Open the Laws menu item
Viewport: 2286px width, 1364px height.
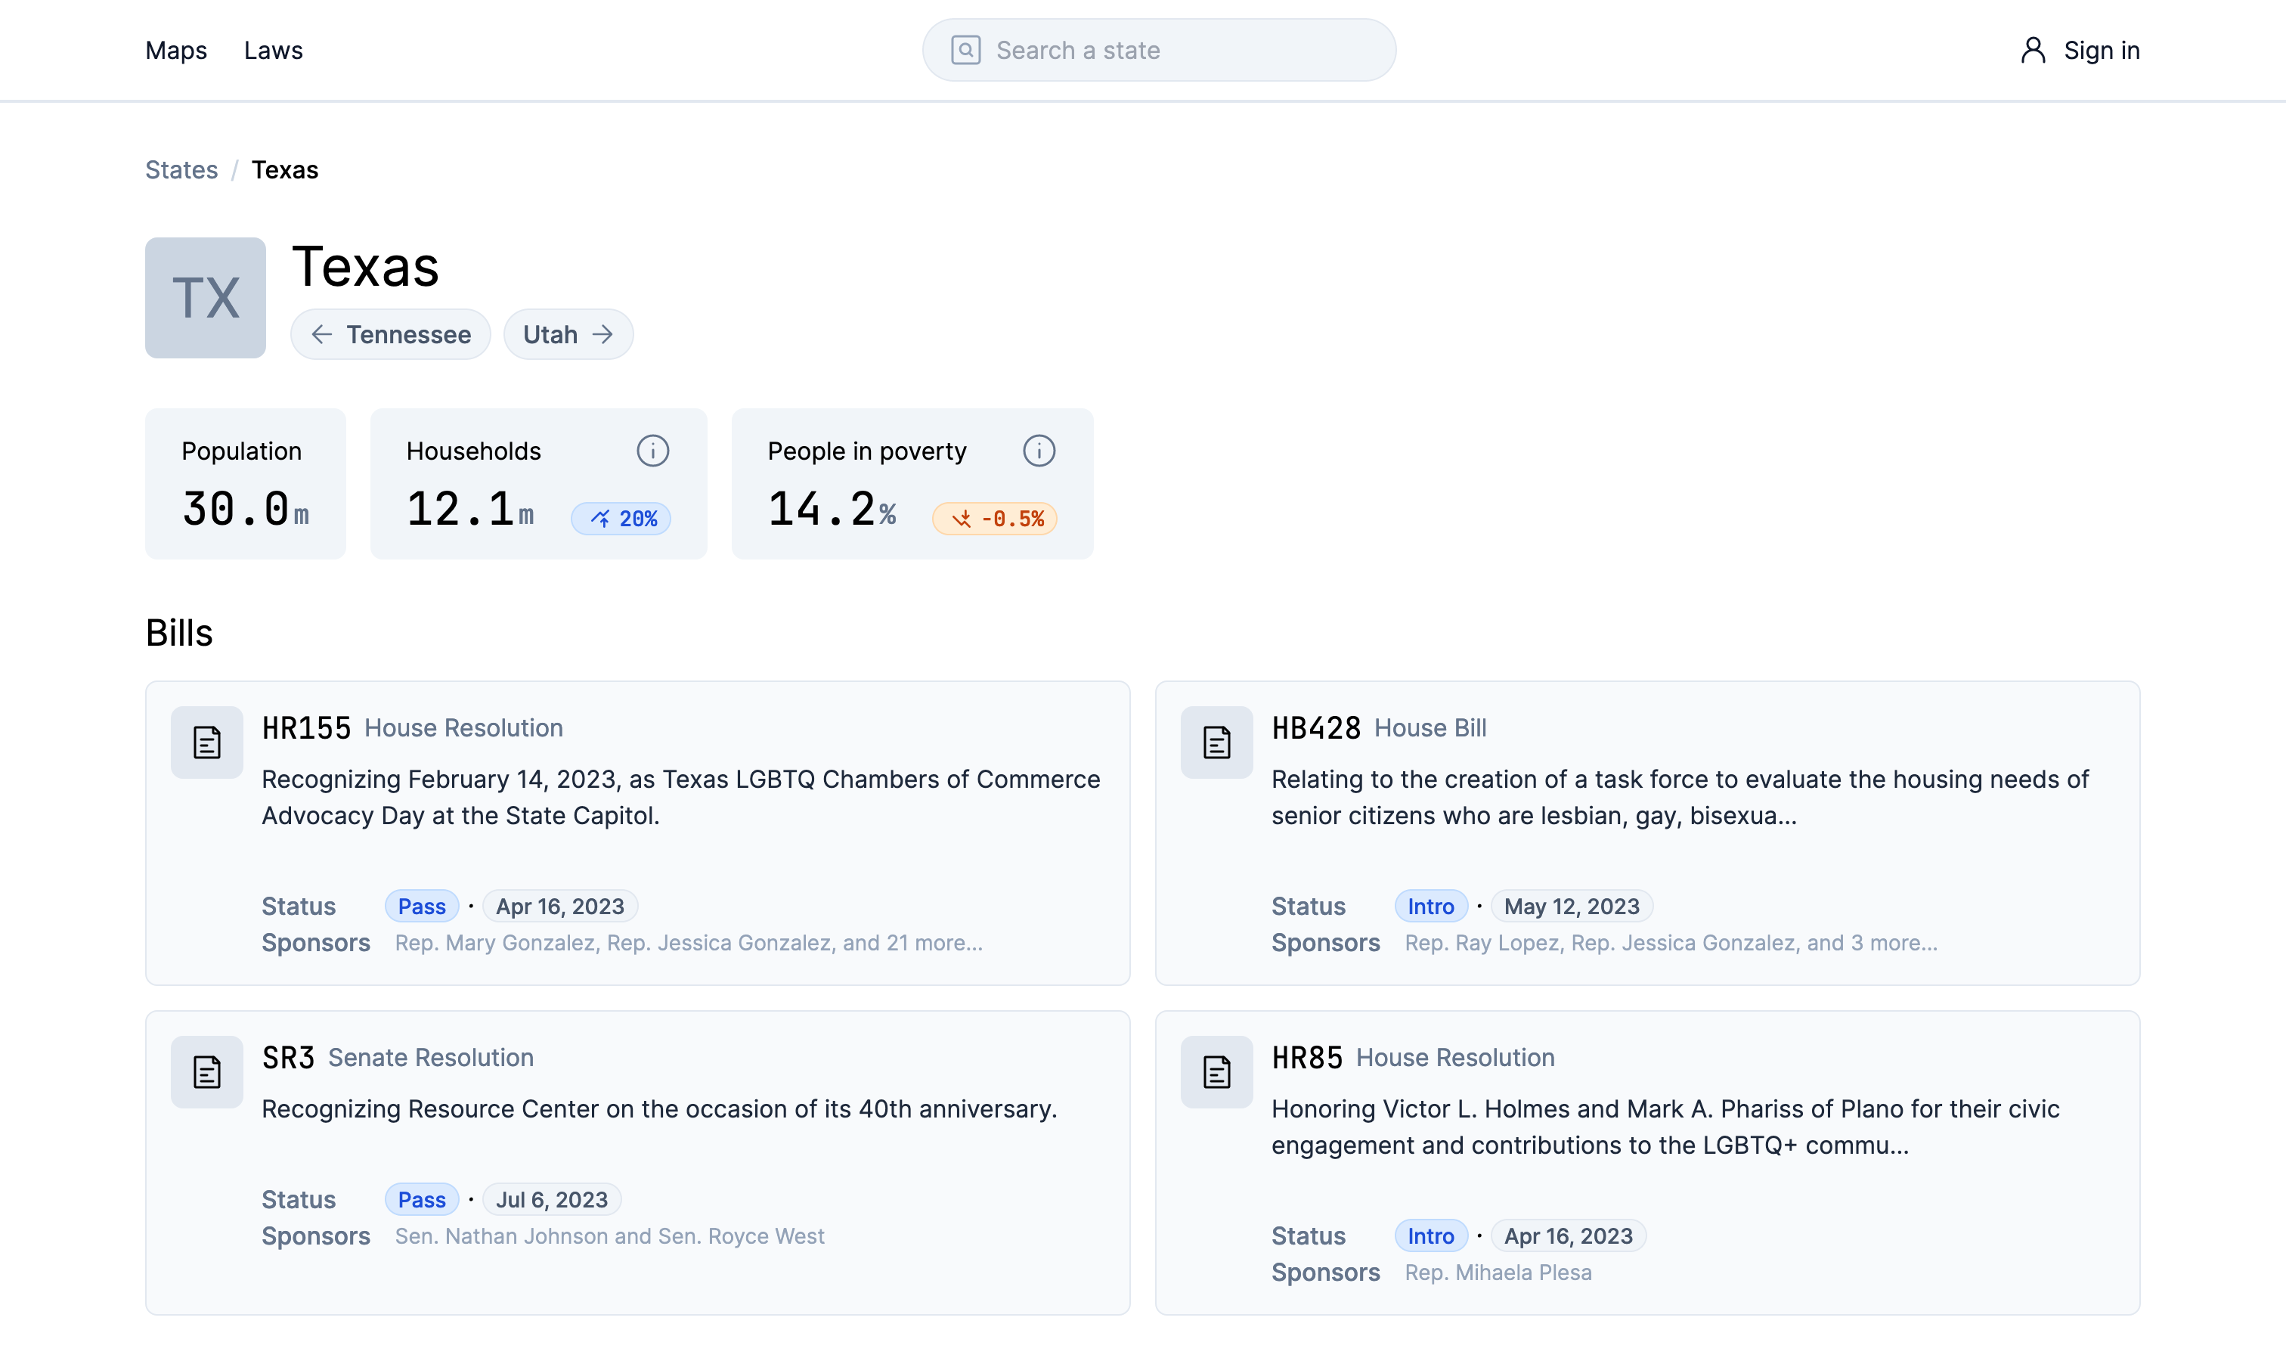[273, 50]
